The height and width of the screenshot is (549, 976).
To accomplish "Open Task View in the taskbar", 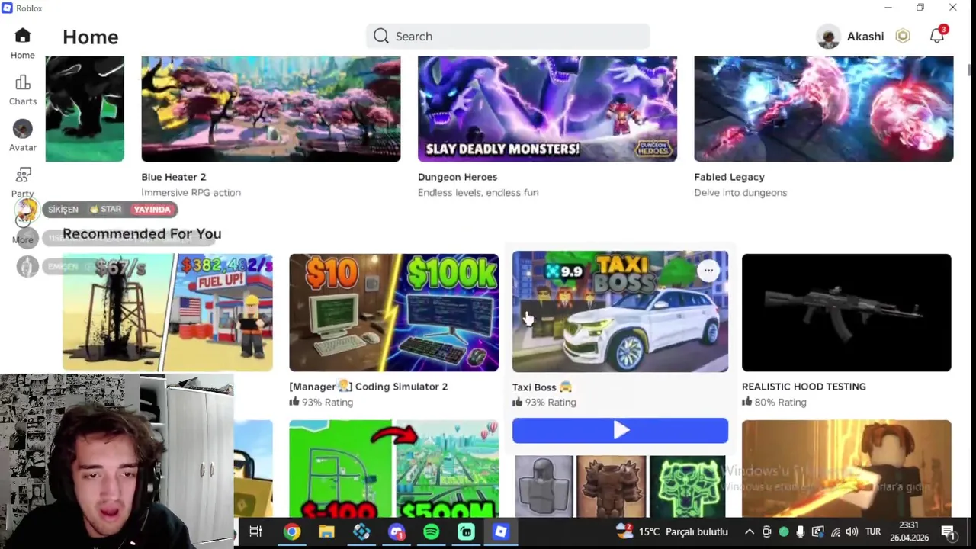I will 255,531.
